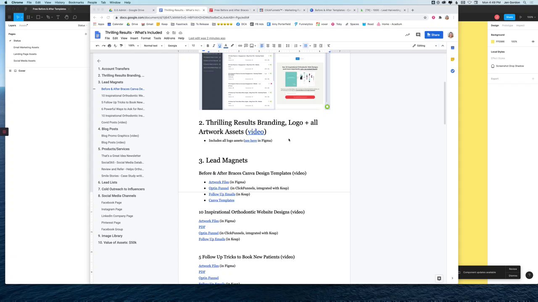The image size is (538, 302).
Task: Toggle bold formatting
Action: [208, 46]
